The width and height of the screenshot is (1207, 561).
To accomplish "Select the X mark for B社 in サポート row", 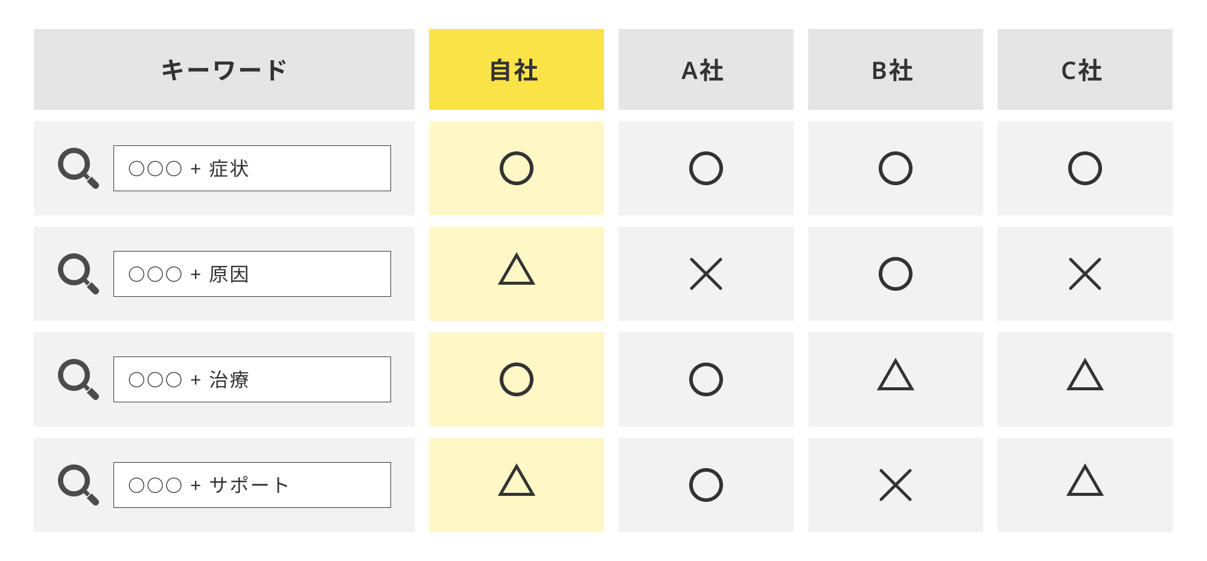I will 896,485.
